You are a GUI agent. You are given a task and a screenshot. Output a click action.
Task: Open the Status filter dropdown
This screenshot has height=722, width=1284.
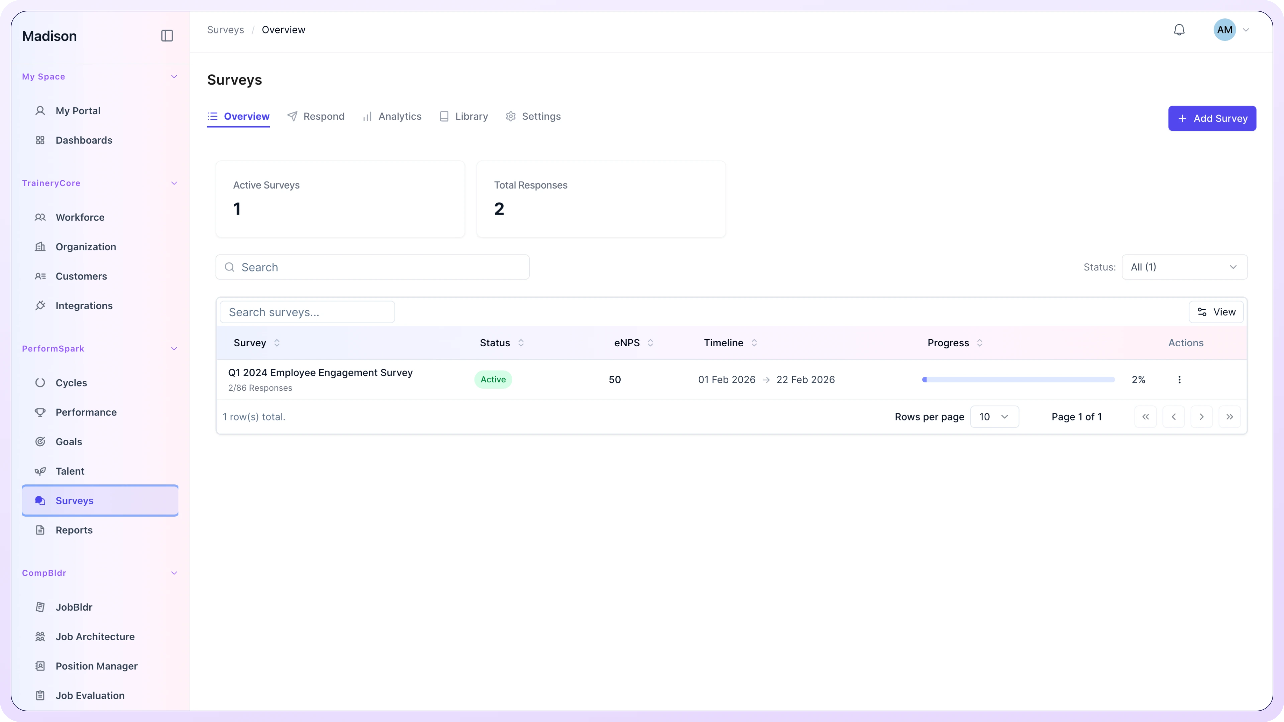(1184, 267)
